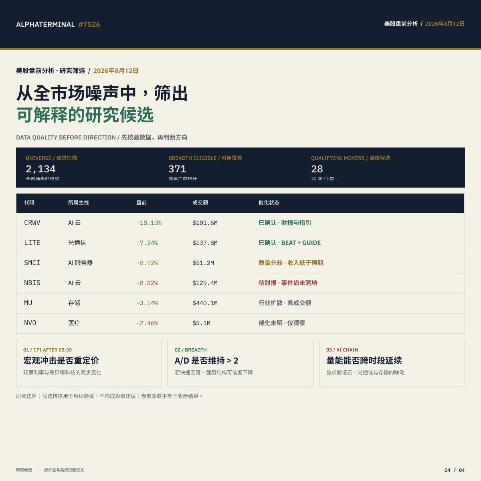Click the NBIS ticker cell
The height and width of the screenshot is (481, 481).
(x=32, y=283)
